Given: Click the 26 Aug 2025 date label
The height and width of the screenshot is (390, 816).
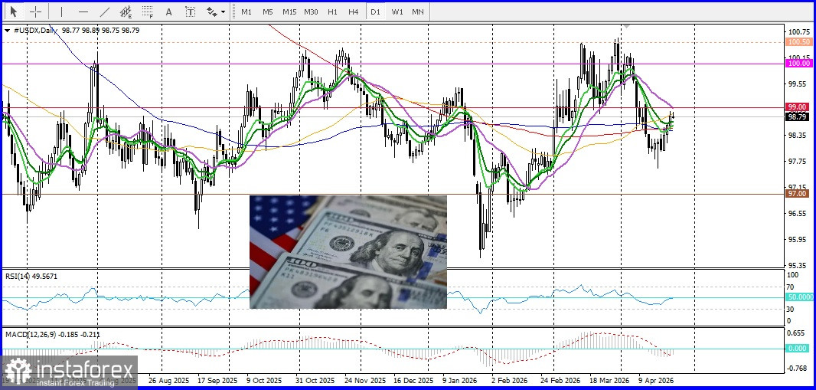Looking at the screenshot, I should (168, 380).
